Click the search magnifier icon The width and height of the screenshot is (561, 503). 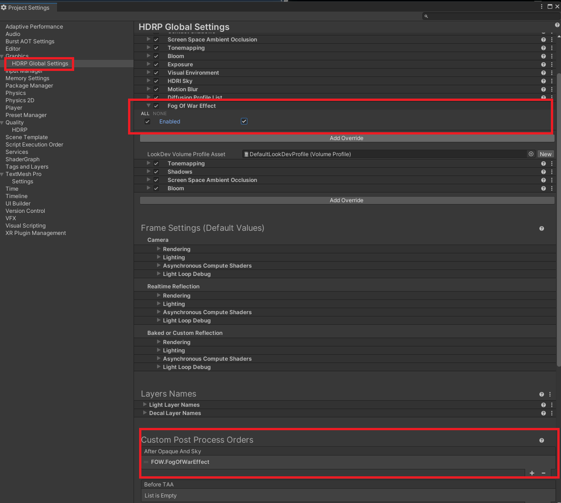click(x=426, y=16)
